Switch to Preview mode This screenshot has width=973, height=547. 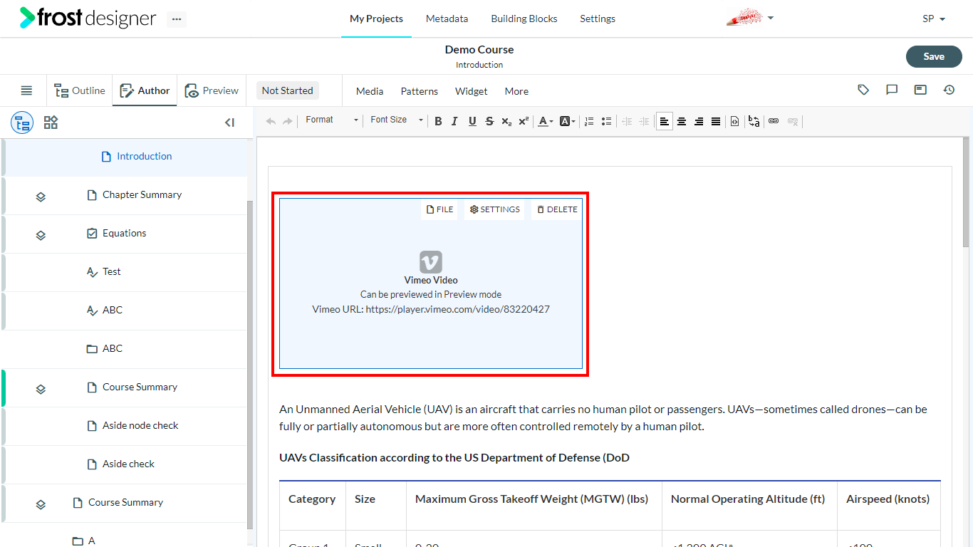pos(212,90)
